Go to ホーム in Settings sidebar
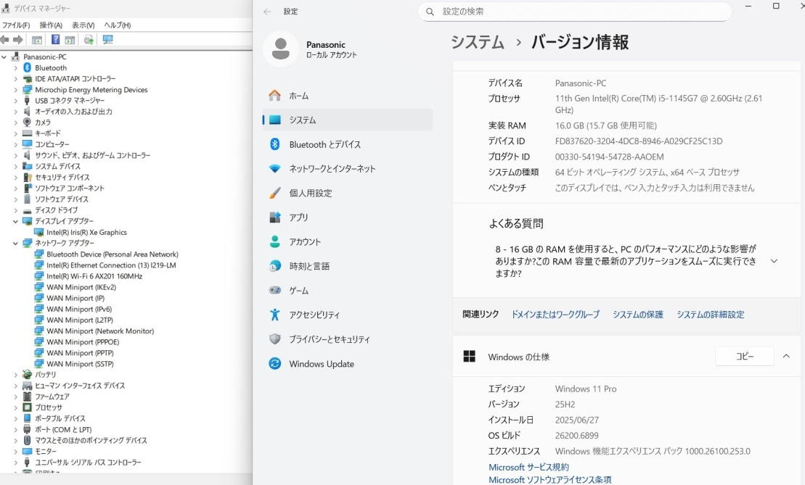This screenshot has height=485, width=805. point(298,96)
